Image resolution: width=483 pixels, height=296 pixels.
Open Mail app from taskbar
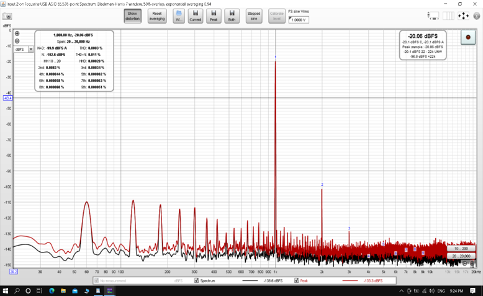(x=75, y=291)
